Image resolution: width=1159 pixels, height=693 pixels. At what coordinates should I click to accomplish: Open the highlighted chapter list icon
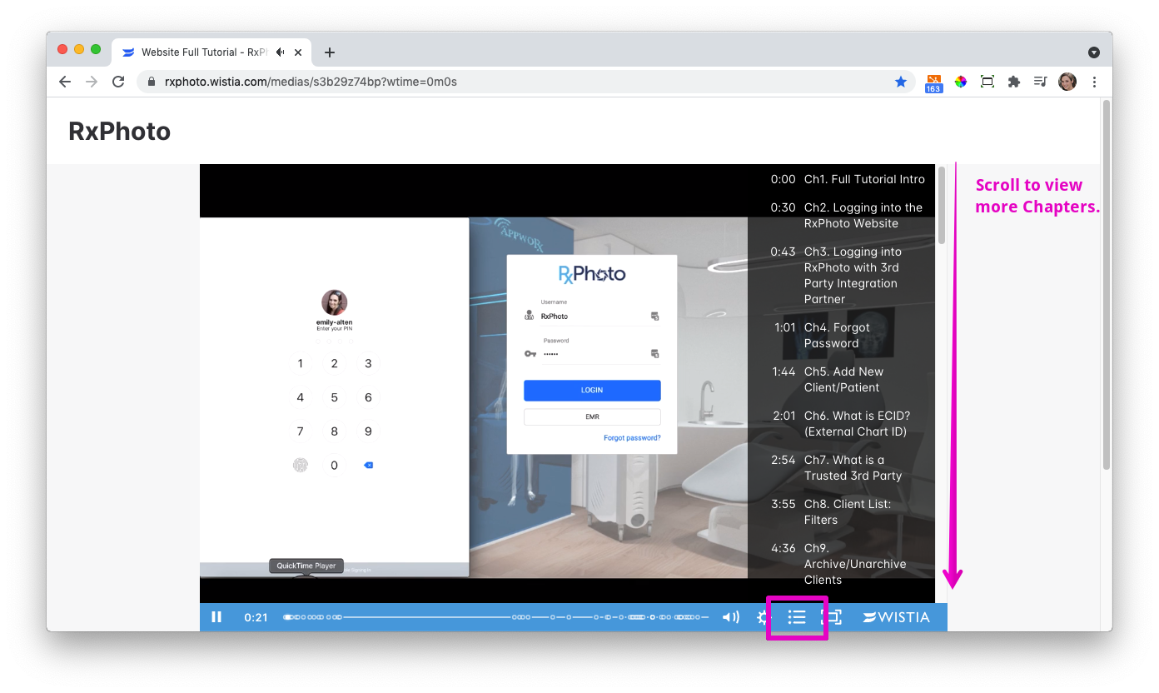[797, 617]
